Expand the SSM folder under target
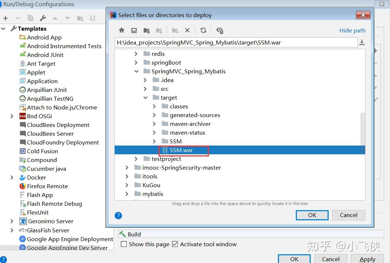Image resolution: width=390 pixels, height=263 pixels. click(154, 141)
